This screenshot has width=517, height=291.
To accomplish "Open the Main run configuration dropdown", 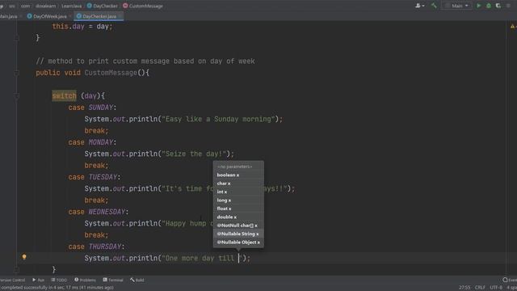I will tap(457, 6).
